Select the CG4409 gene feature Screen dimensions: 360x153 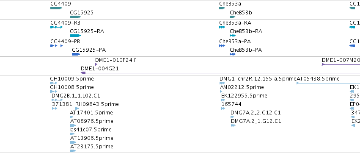tap(56, 8)
